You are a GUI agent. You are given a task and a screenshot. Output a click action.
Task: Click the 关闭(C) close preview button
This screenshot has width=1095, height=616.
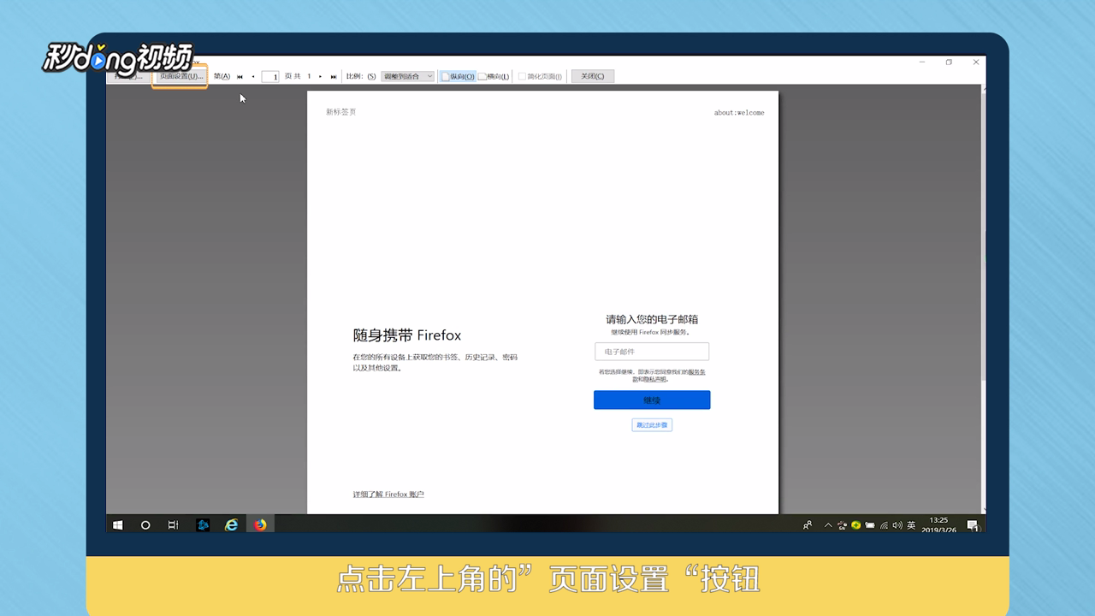tap(593, 76)
